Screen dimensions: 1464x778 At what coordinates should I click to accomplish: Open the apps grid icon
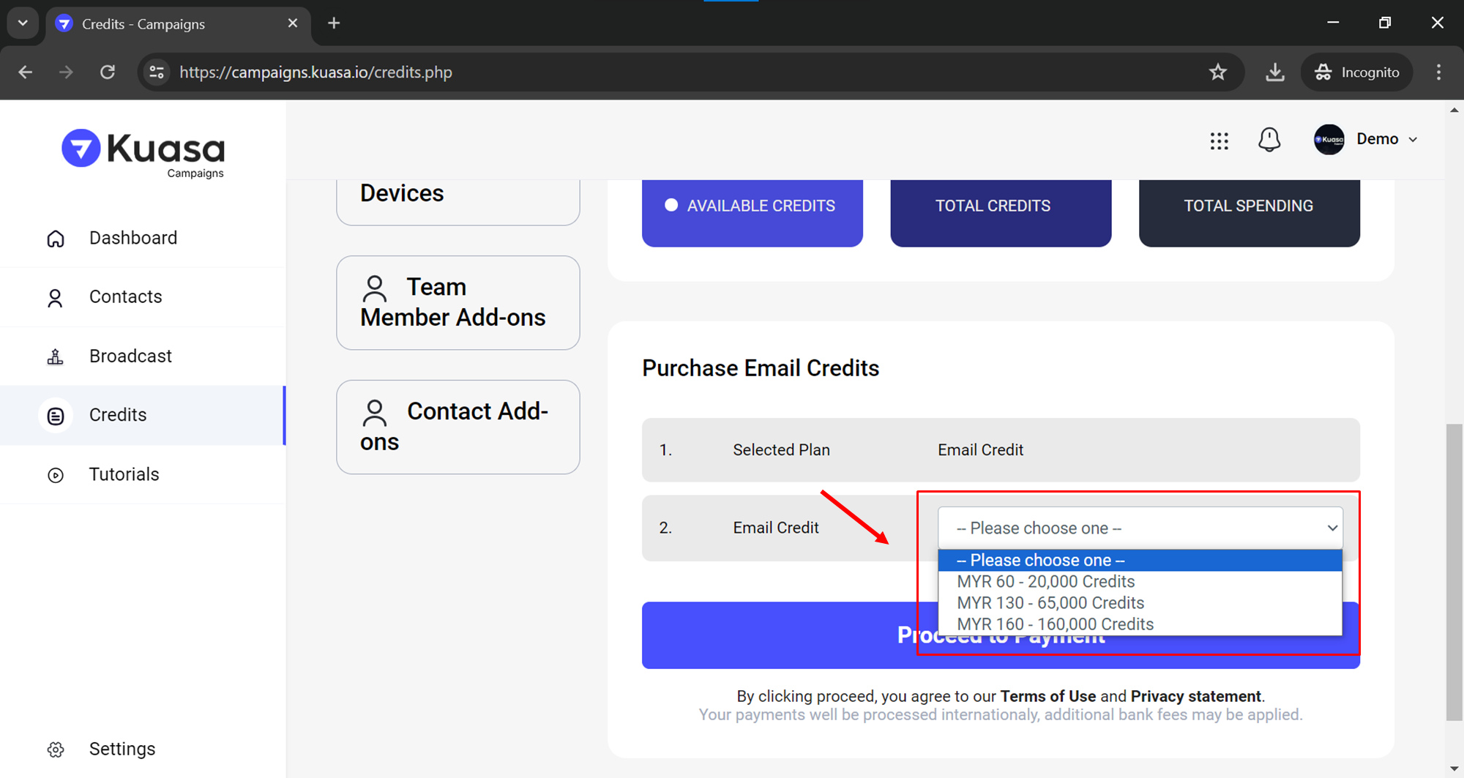point(1219,141)
